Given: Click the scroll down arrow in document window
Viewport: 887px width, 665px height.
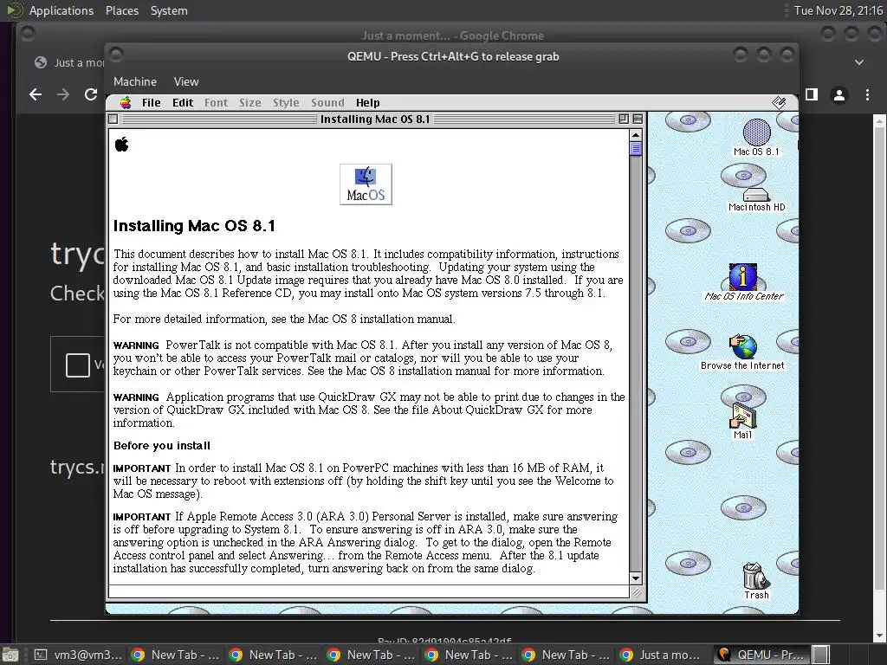Looking at the screenshot, I should pos(635,578).
